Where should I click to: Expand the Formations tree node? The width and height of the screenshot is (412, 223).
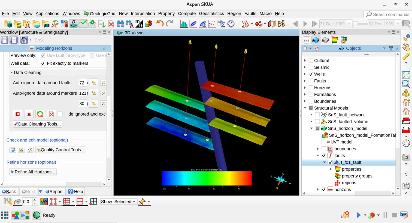305,94
